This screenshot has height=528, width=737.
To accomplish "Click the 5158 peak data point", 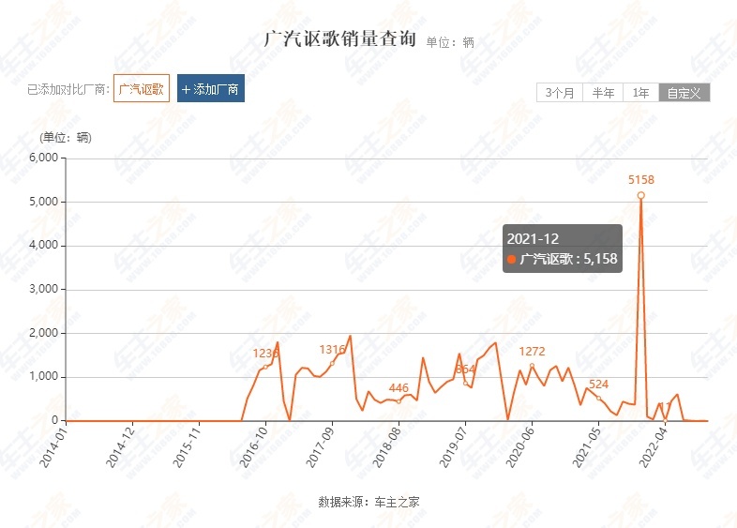I will pyautogui.click(x=640, y=195).
